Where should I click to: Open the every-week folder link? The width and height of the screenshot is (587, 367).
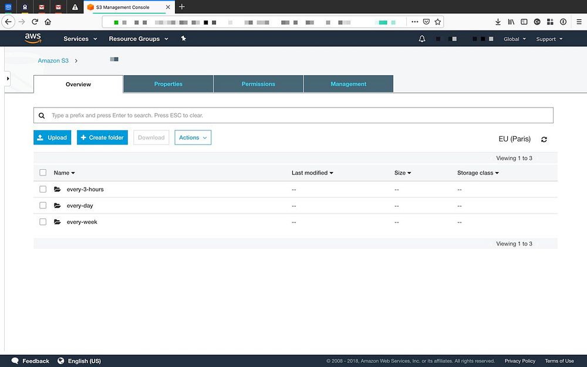(82, 222)
